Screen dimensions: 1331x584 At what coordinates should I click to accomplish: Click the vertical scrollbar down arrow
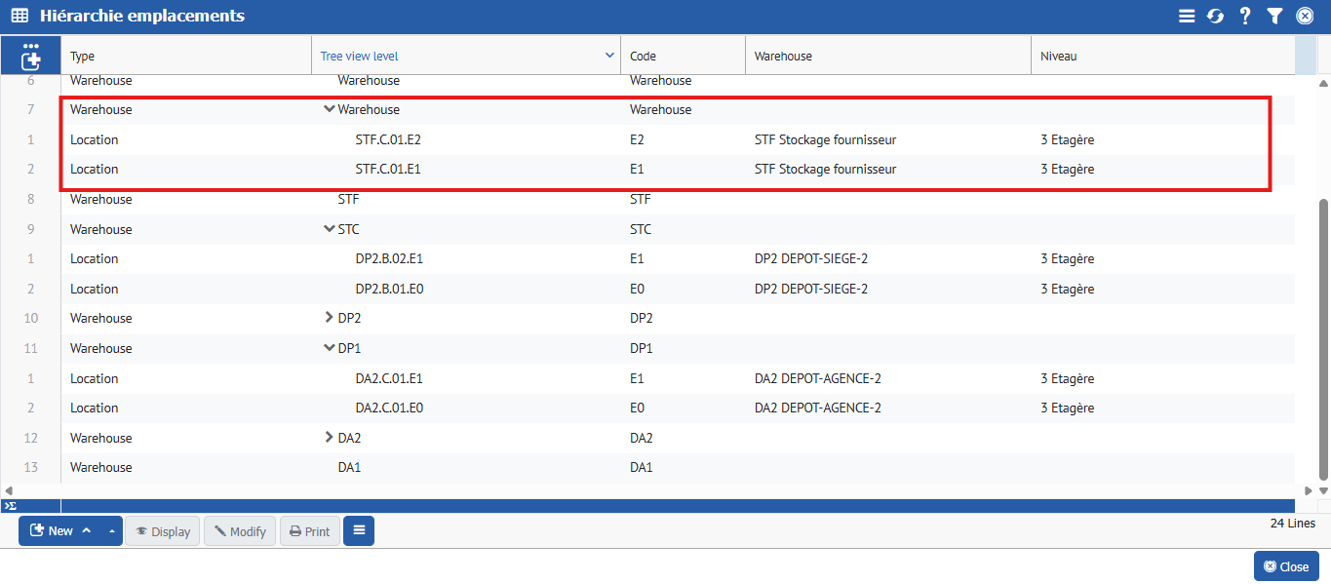[1323, 490]
